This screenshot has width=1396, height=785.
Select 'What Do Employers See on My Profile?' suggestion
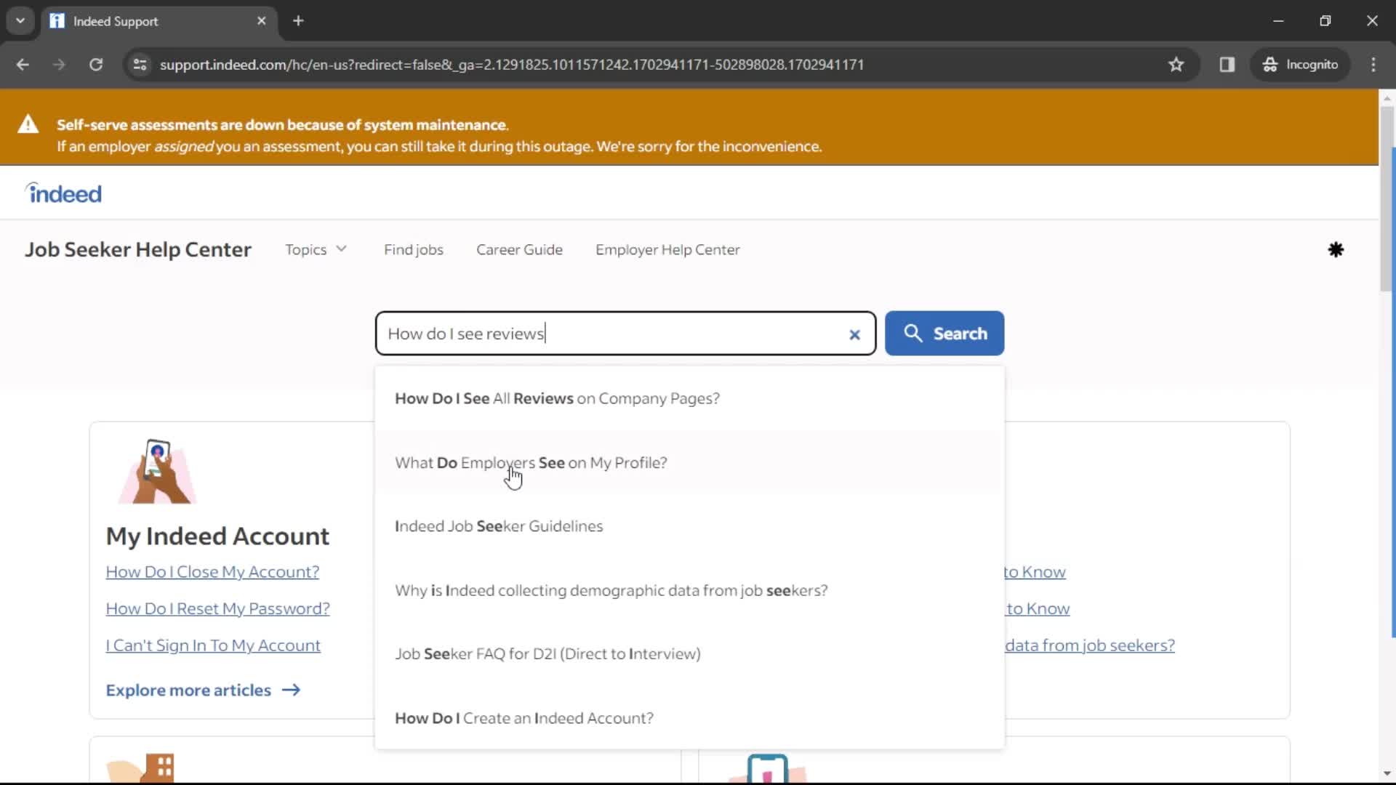point(532,462)
